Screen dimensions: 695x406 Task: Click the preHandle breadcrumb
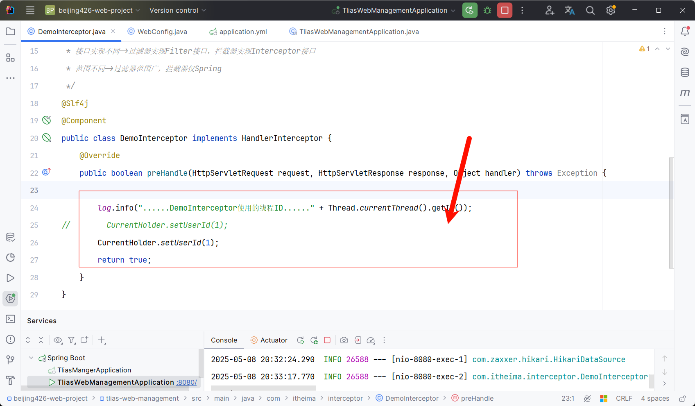(472, 398)
